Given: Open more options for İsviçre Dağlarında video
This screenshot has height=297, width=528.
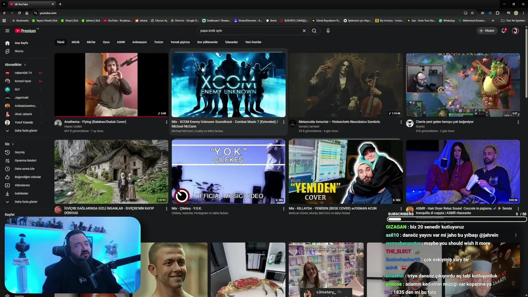Looking at the screenshot, I should coord(167,209).
